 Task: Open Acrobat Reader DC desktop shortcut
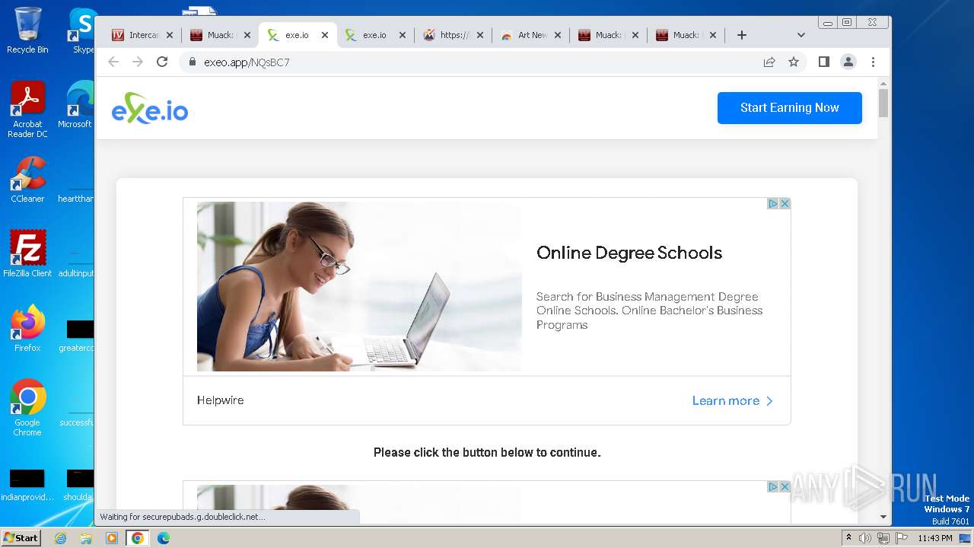(x=27, y=110)
